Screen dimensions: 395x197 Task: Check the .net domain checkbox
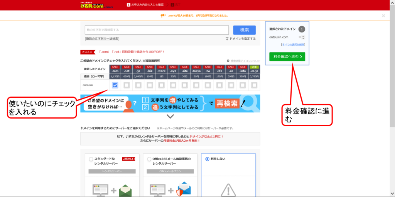[x=127, y=85]
